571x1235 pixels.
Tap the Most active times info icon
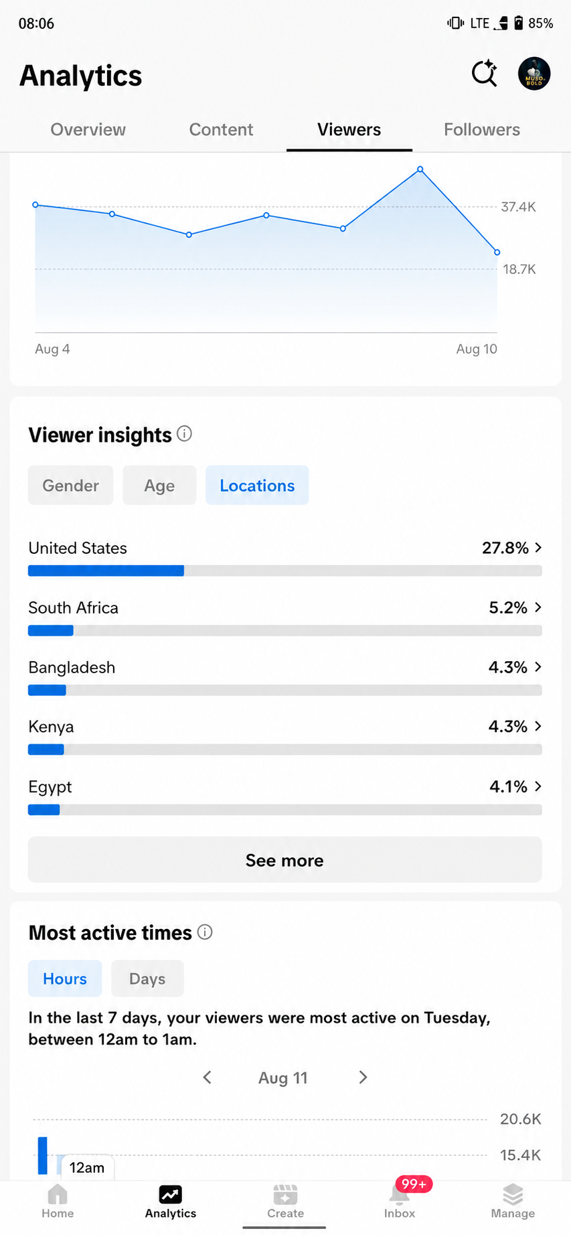click(206, 932)
